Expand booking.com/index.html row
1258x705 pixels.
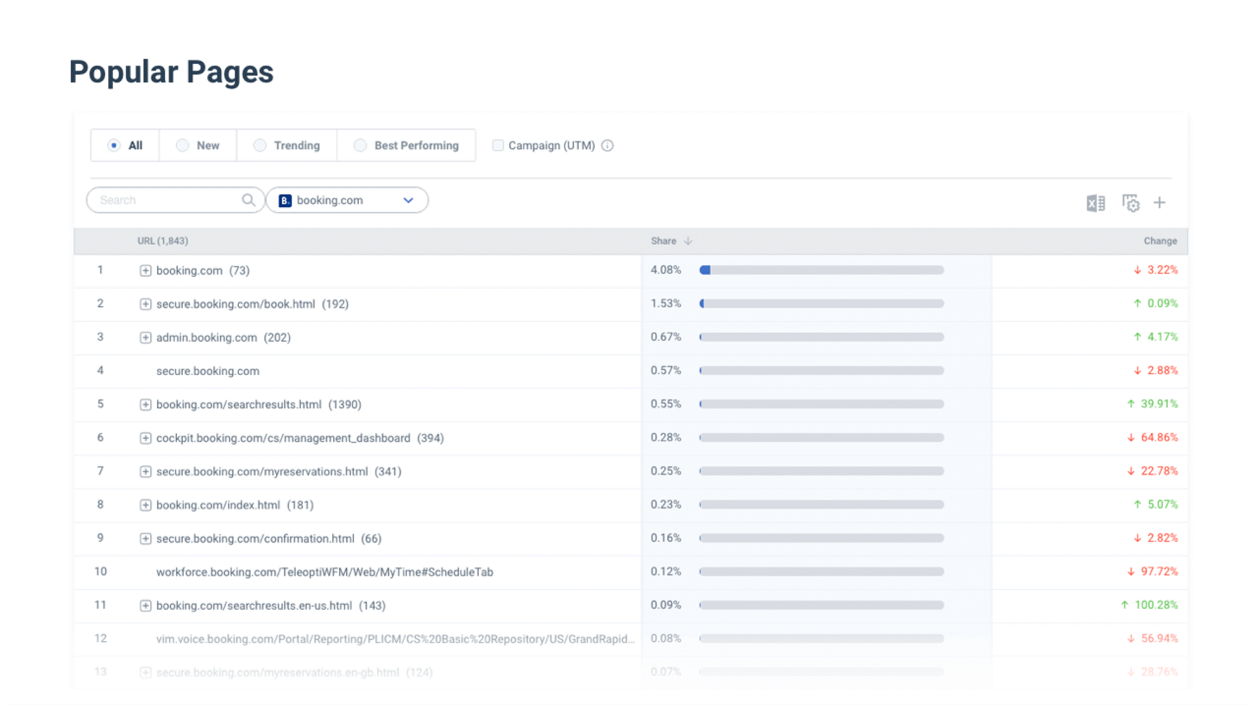pyautogui.click(x=145, y=505)
